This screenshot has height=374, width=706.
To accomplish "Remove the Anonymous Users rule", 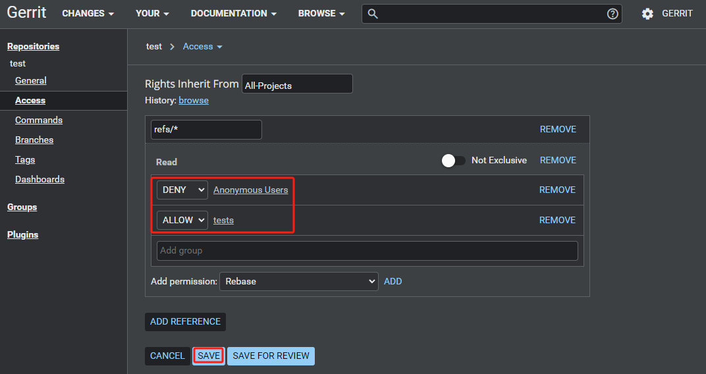I will click(557, 190).
